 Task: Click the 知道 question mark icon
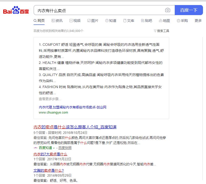(107, 21)
